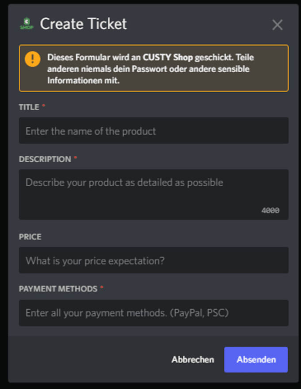Click Abbrechen to cancel the ticket

click(x=193, y=359)
